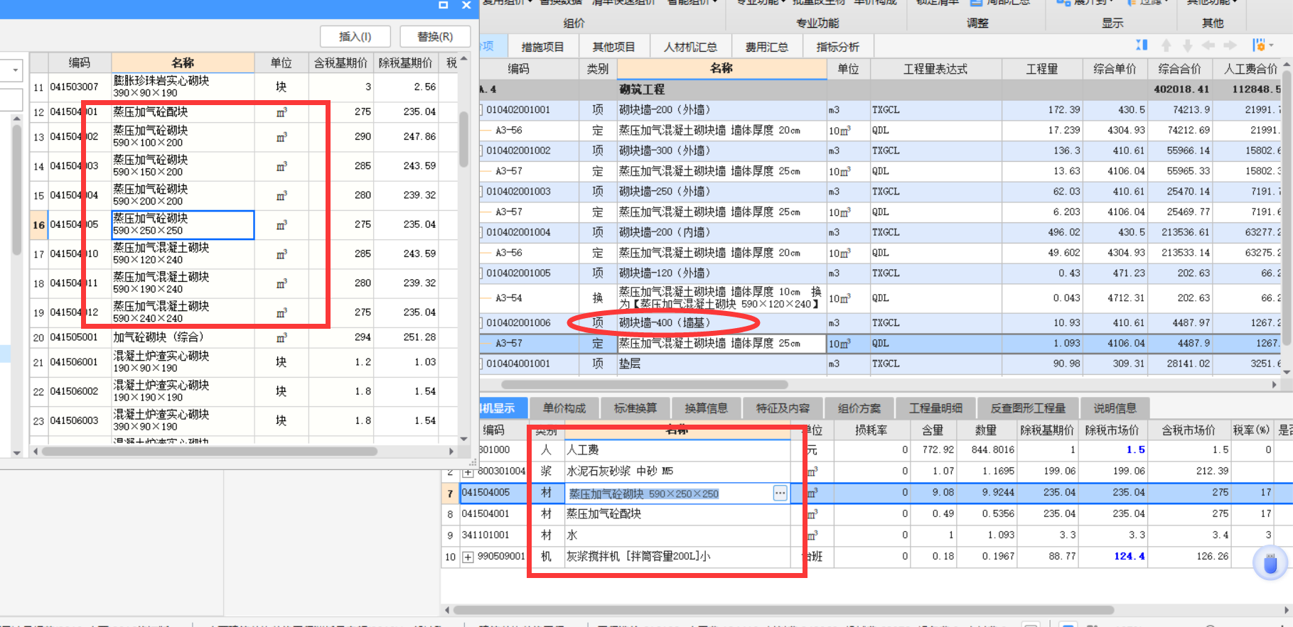
Task: Click the demote right arrow icon
Action: point(1230,45)
